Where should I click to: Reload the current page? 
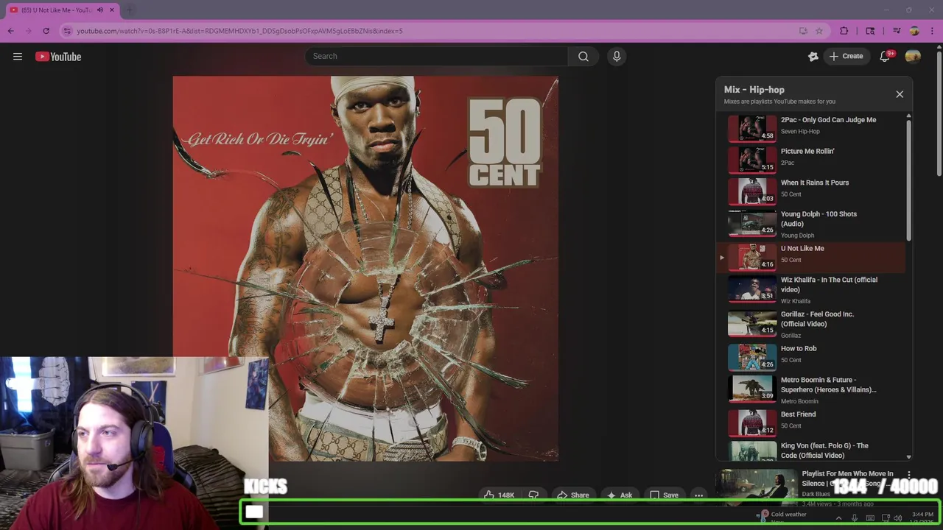(46, 31)
